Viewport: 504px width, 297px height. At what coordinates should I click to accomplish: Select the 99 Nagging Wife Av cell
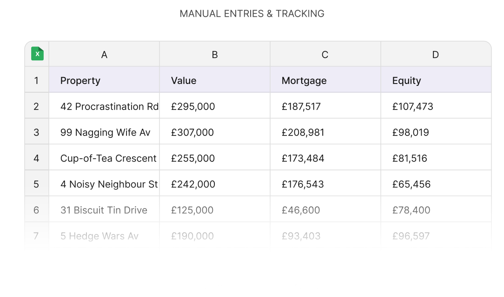point(106,133)
